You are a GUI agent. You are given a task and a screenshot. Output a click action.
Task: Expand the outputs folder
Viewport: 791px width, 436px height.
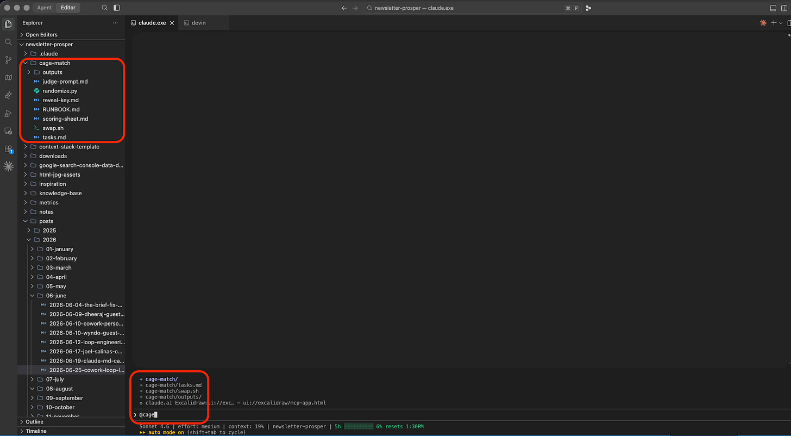pos(71,72)
